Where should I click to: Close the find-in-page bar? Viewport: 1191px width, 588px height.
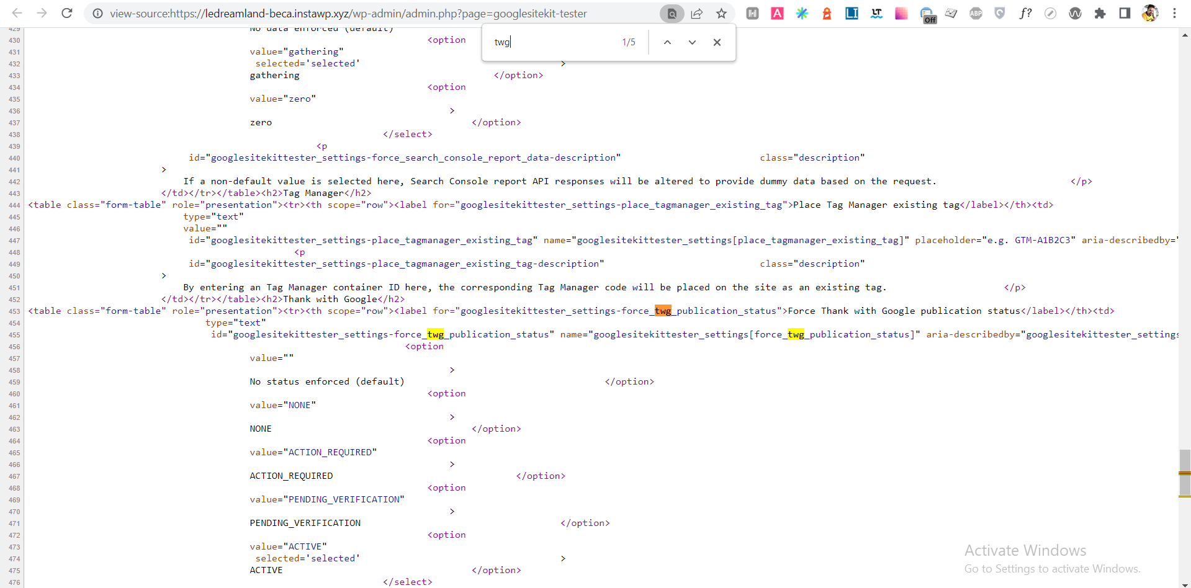click(x=717, y=42)
